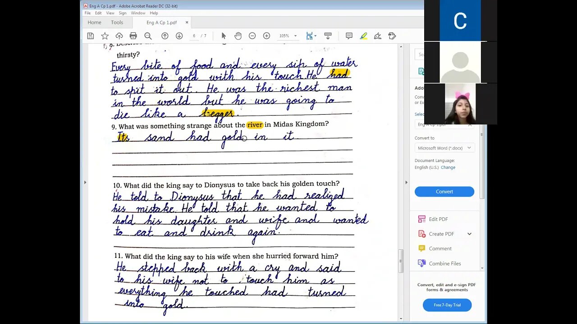Viewport: 577px width, 324px height.
Task: Click the current page number field
Action: pos(194,36)
